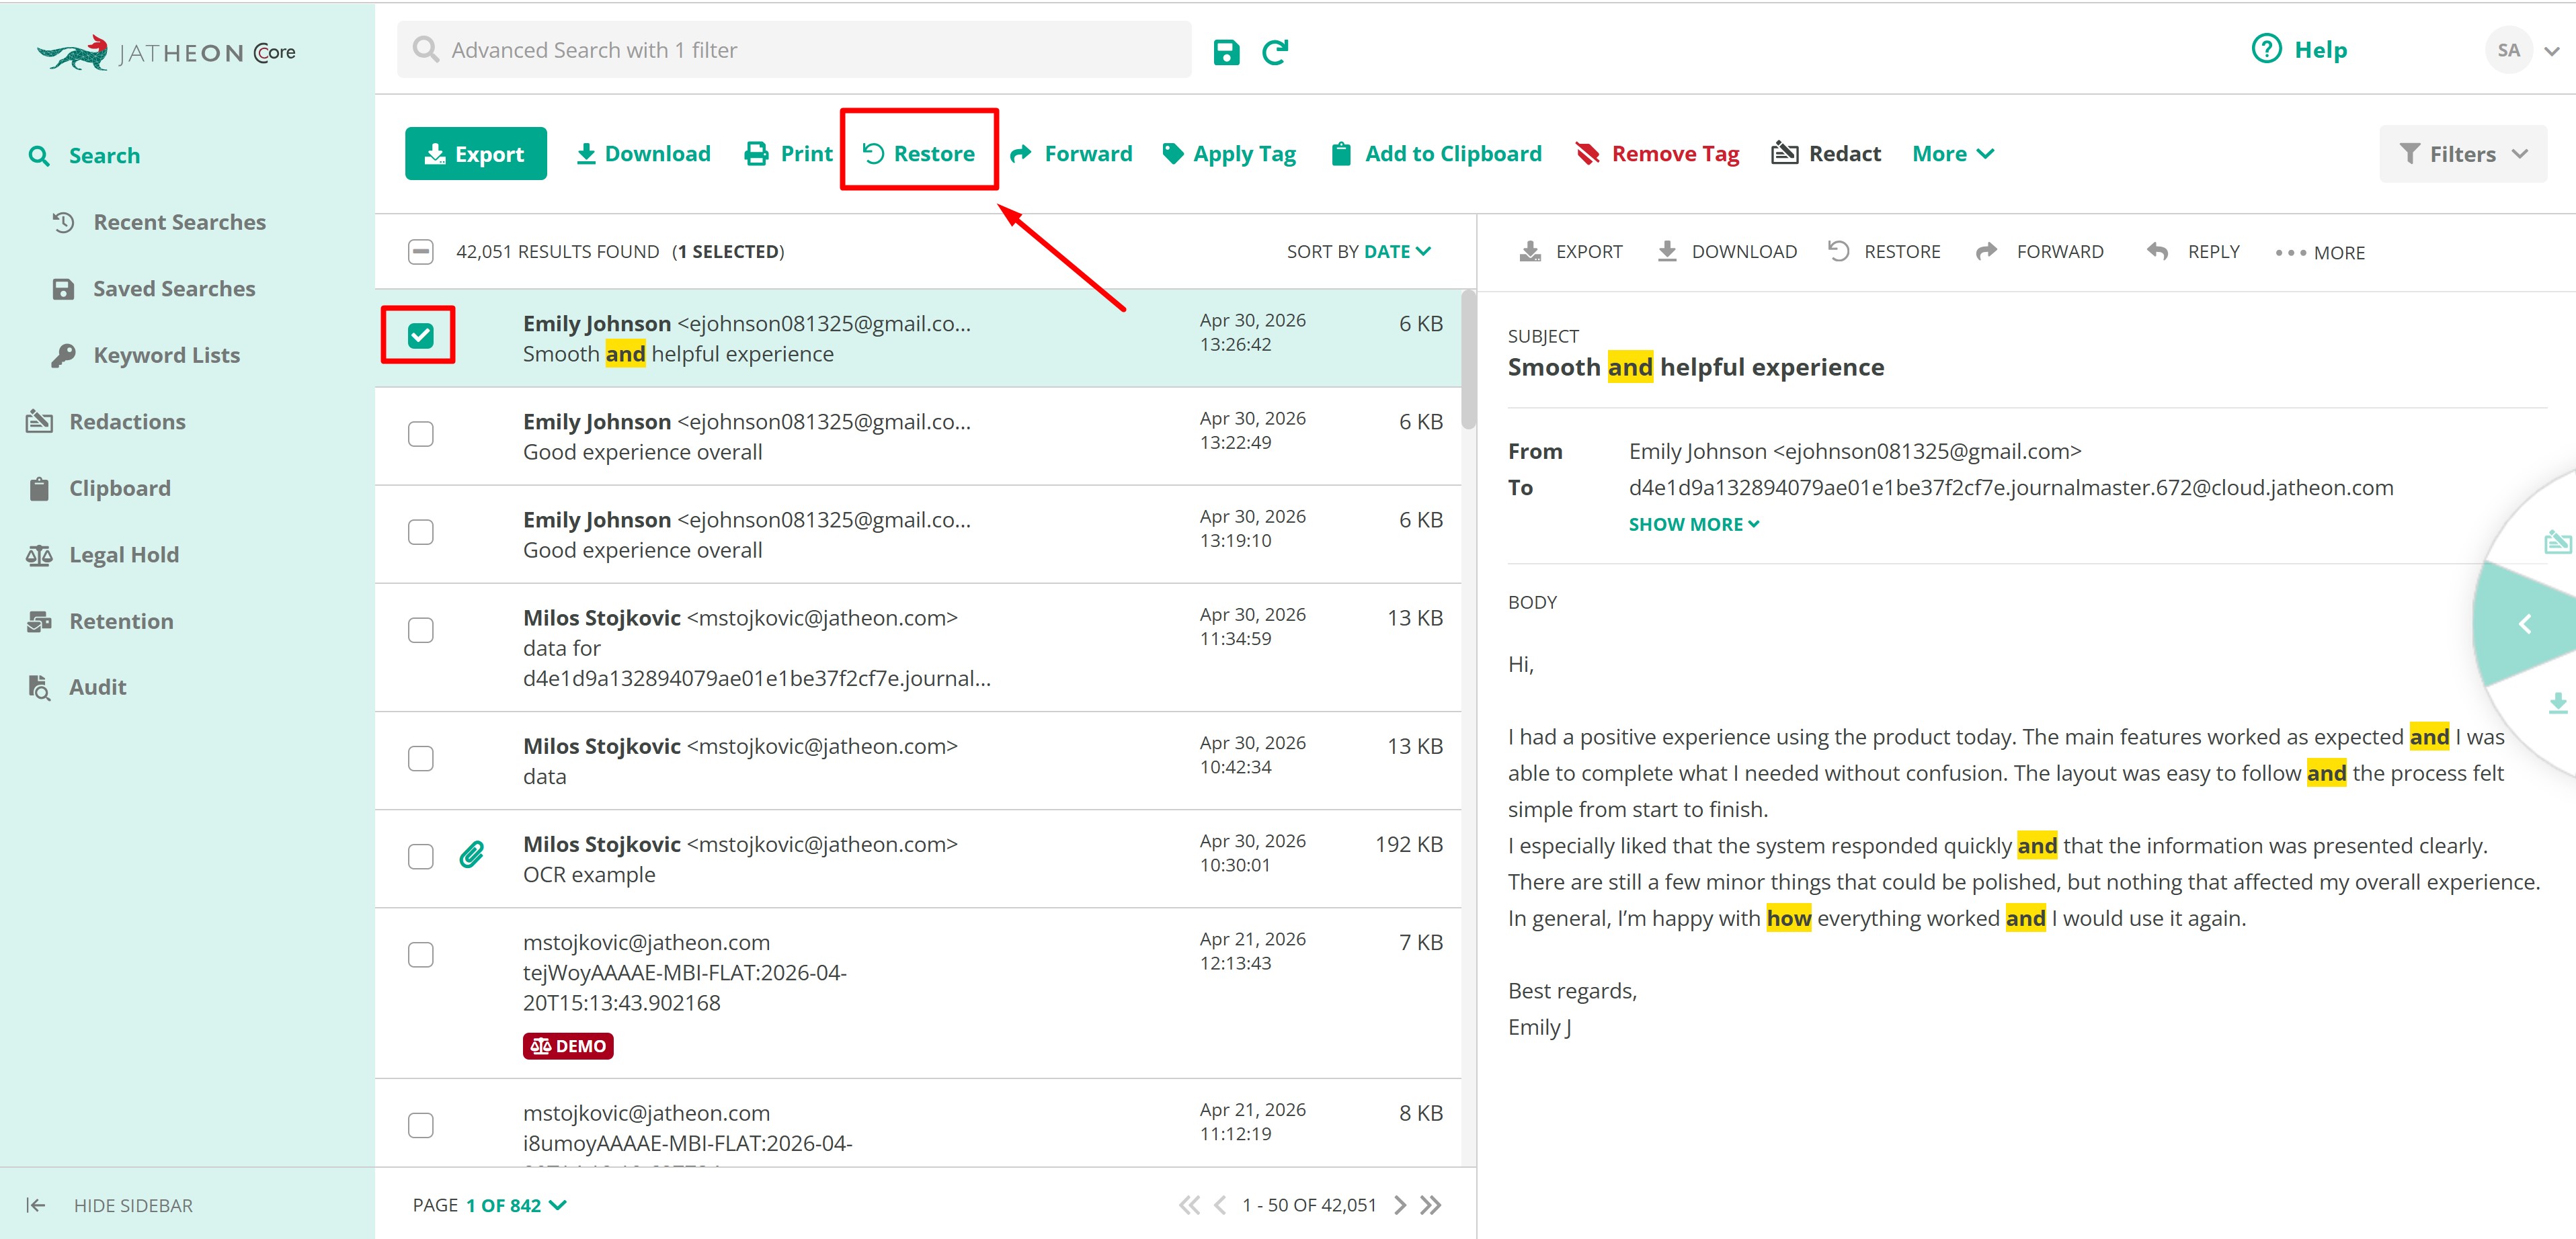Click the hide sidebar arrow icon
The width and height of the screenshot is (2576, 1239).
36,1205
